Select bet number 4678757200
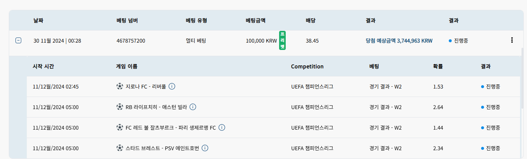The height and width of the screenshot is (159, 527). [x=131, y=41]
